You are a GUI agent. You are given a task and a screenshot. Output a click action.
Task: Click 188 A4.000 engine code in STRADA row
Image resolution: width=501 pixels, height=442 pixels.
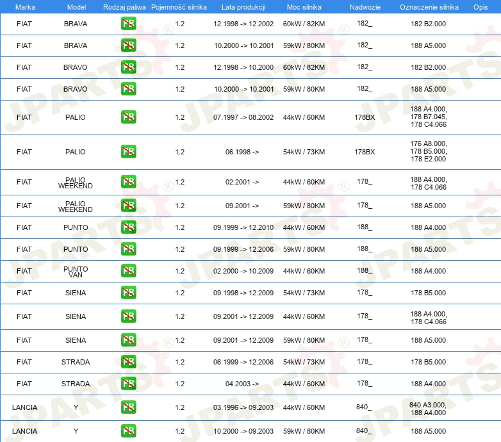click(428, 384)
